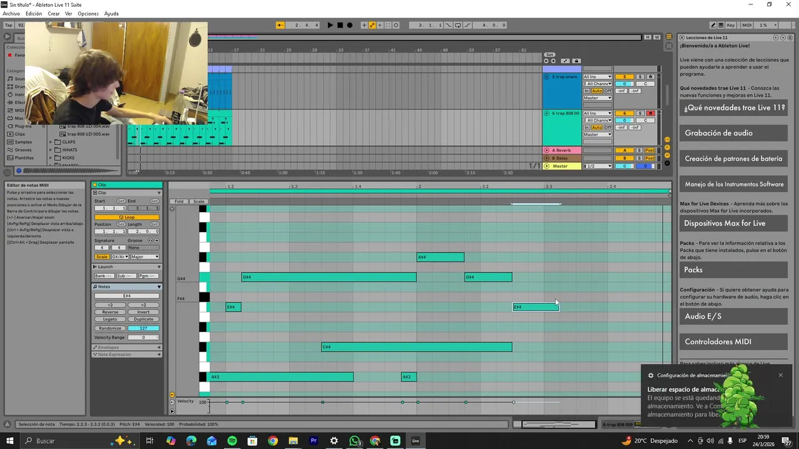
Task: Jump to next locator arrow
Action: point(553,61)
